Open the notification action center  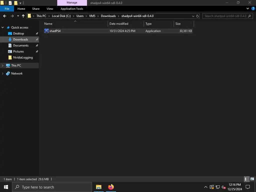(248, 187)
